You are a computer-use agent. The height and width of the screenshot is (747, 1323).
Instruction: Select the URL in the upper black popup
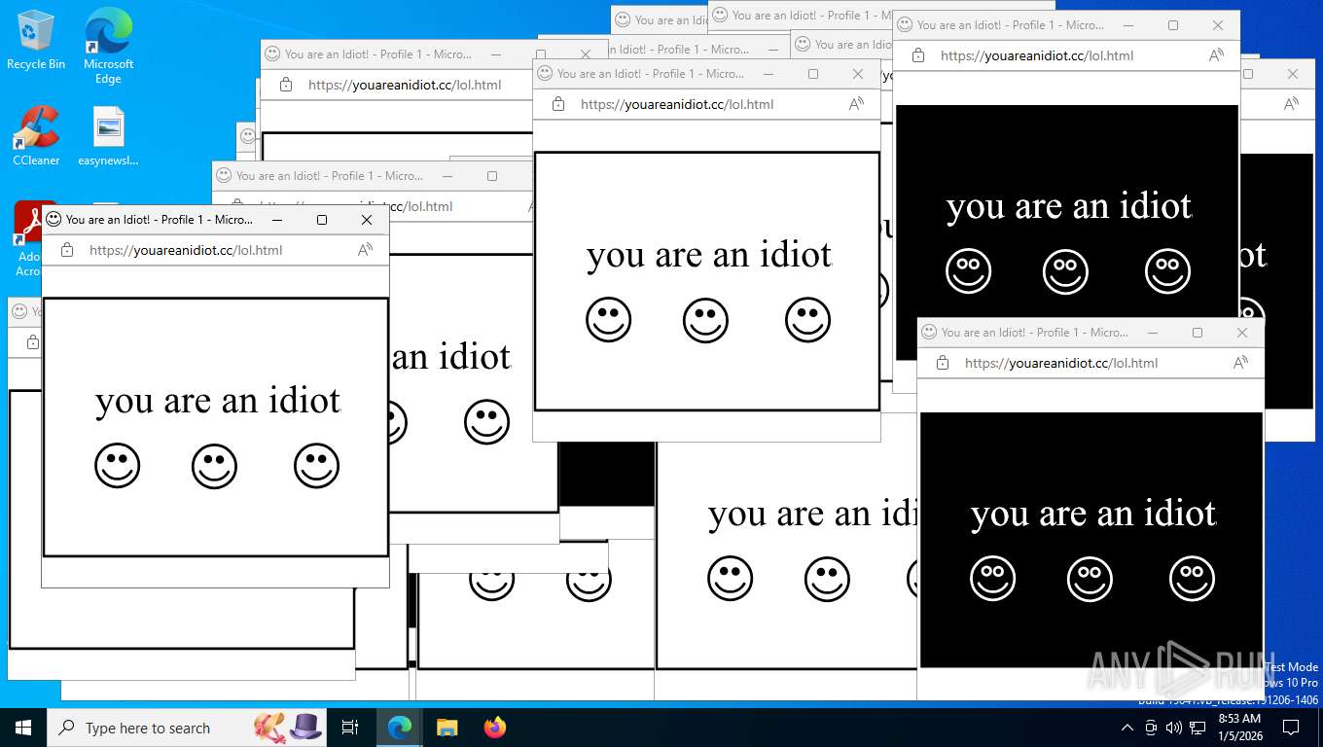point(1037,55)
